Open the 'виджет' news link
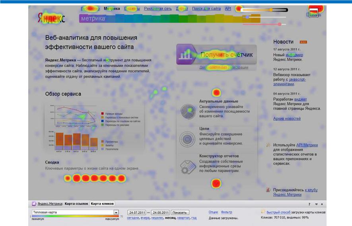The width and height of the screenshot is (352, 226). click(300, 99)
